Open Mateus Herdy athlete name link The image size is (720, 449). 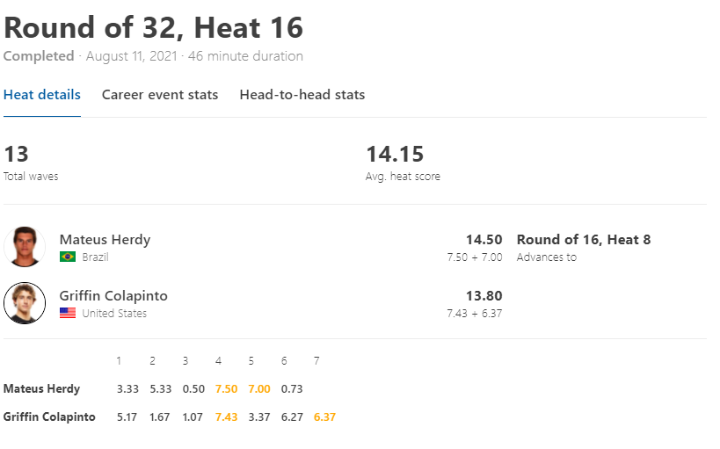click(105, 240)
